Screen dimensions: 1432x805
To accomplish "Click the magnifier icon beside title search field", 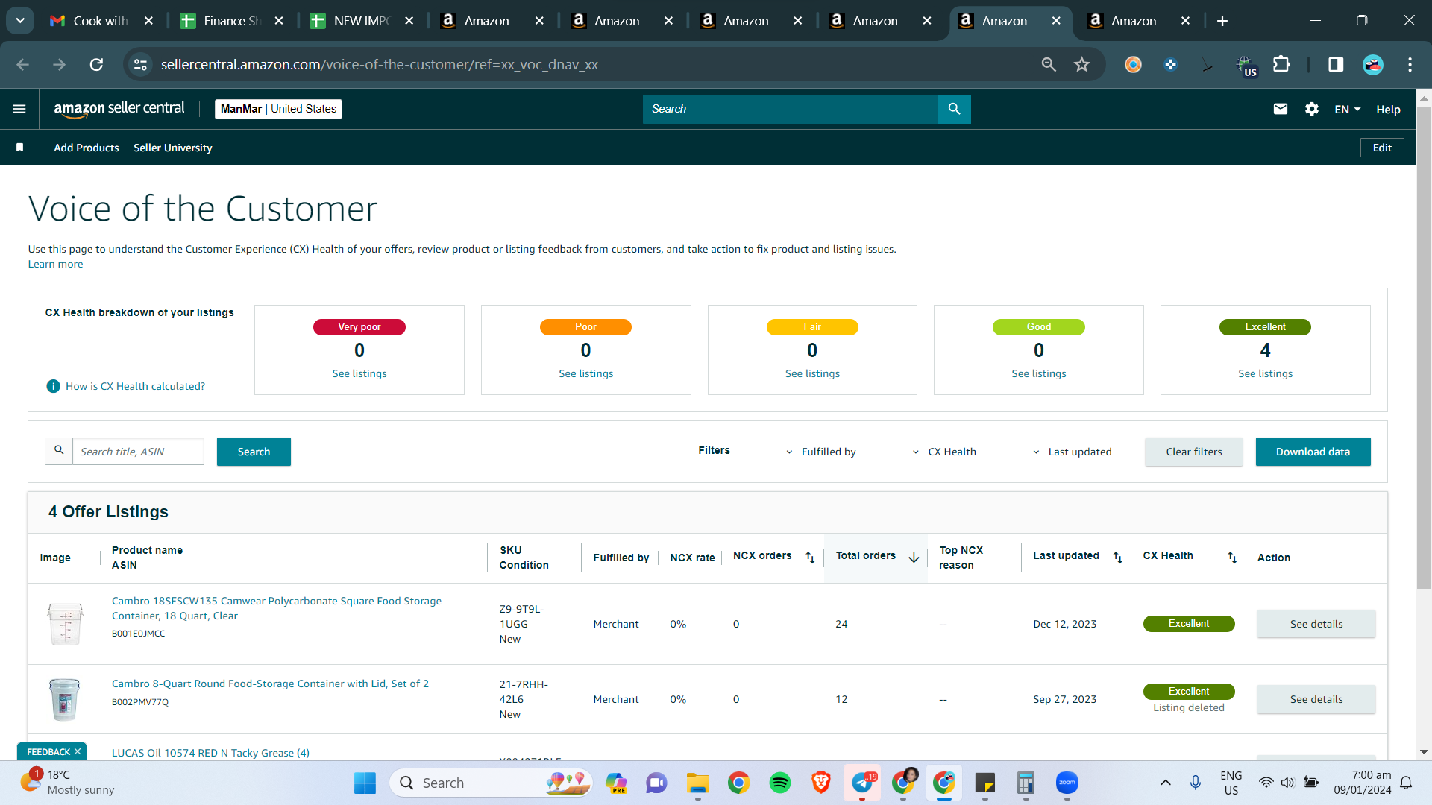I will (x=59, y=451).
